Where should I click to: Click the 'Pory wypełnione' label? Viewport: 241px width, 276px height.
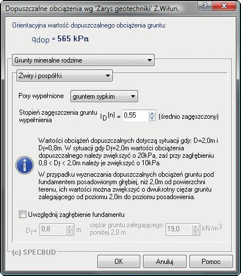click(41, 96)
